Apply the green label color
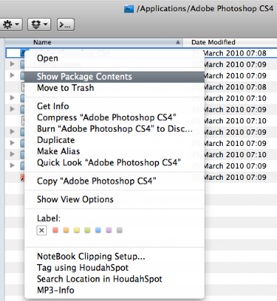The image size is (277, 301). pyautogui.click(x=87, y=230)
